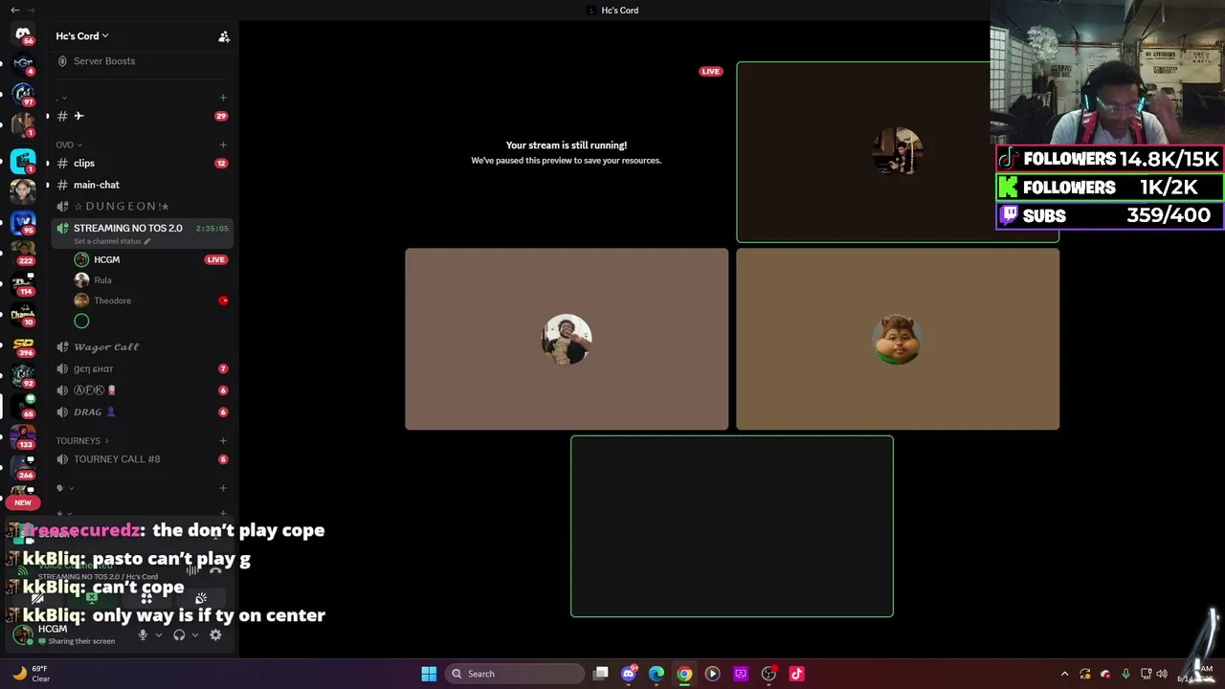Add a channel to the dot category
Viewport: 1225px width, 689px height.
pyautogui.click(x=223, y=98)
